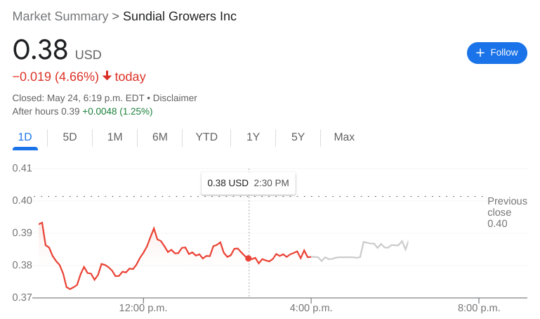Click the Previous close 0.40 label

pyautogui.click(x=507, y=212)
